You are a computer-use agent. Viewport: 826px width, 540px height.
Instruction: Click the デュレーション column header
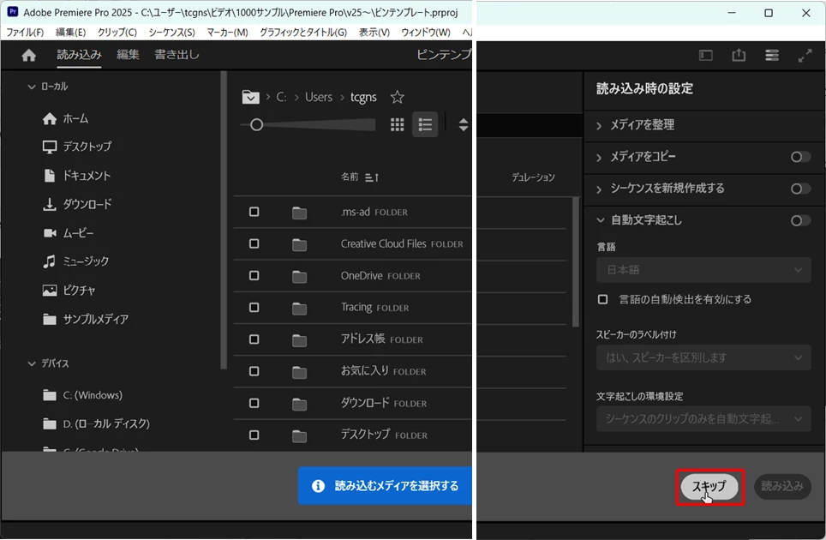[x=533, y=177]
